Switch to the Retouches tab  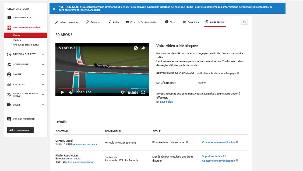click(x=94, y=22)
